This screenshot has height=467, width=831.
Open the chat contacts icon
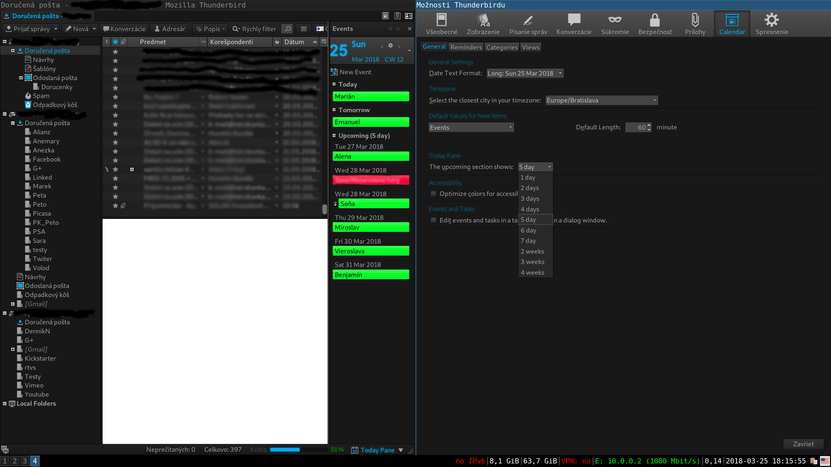[x=409, y=16]
